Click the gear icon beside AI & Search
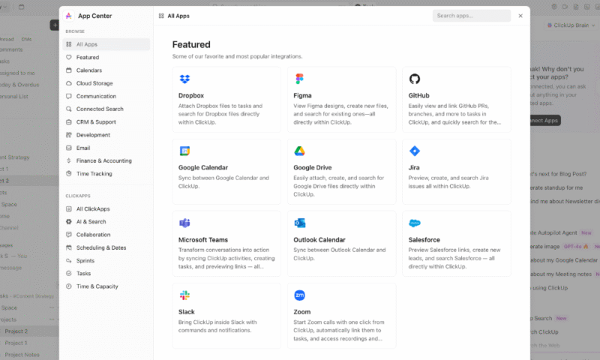Image resolution: width=600 pixels, height=360 pixels. (69, 221)
